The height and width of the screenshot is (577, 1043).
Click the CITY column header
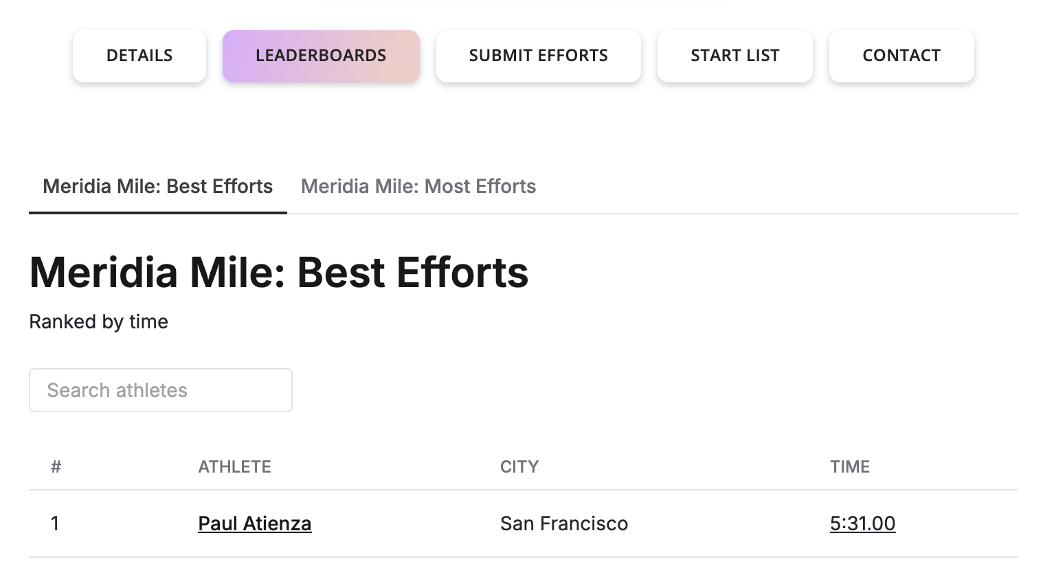519,467
